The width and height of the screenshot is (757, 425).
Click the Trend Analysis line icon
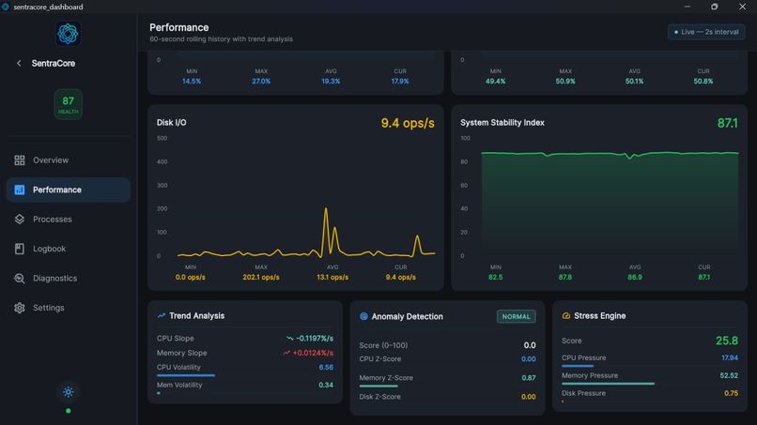162,315
